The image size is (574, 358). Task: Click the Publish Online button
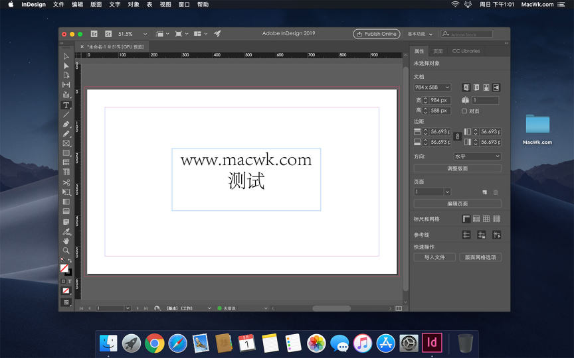point(377,34)
